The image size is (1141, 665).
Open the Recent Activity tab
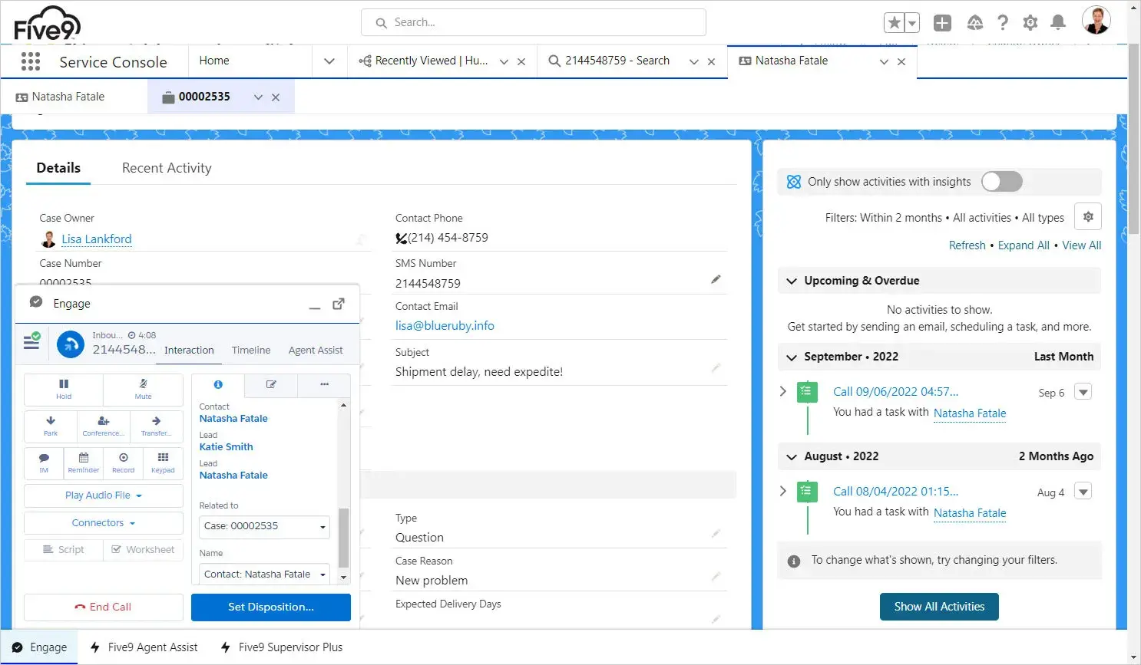pyautogui.click(x=166, y=168)
